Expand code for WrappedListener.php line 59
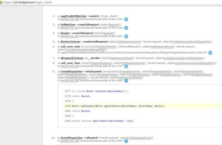 click(210, 53)
